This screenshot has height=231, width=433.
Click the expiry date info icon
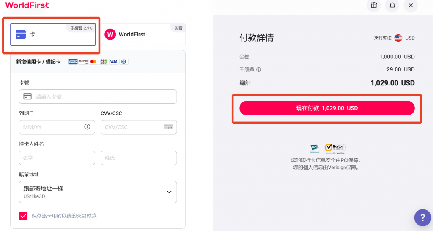pos(87,127)
